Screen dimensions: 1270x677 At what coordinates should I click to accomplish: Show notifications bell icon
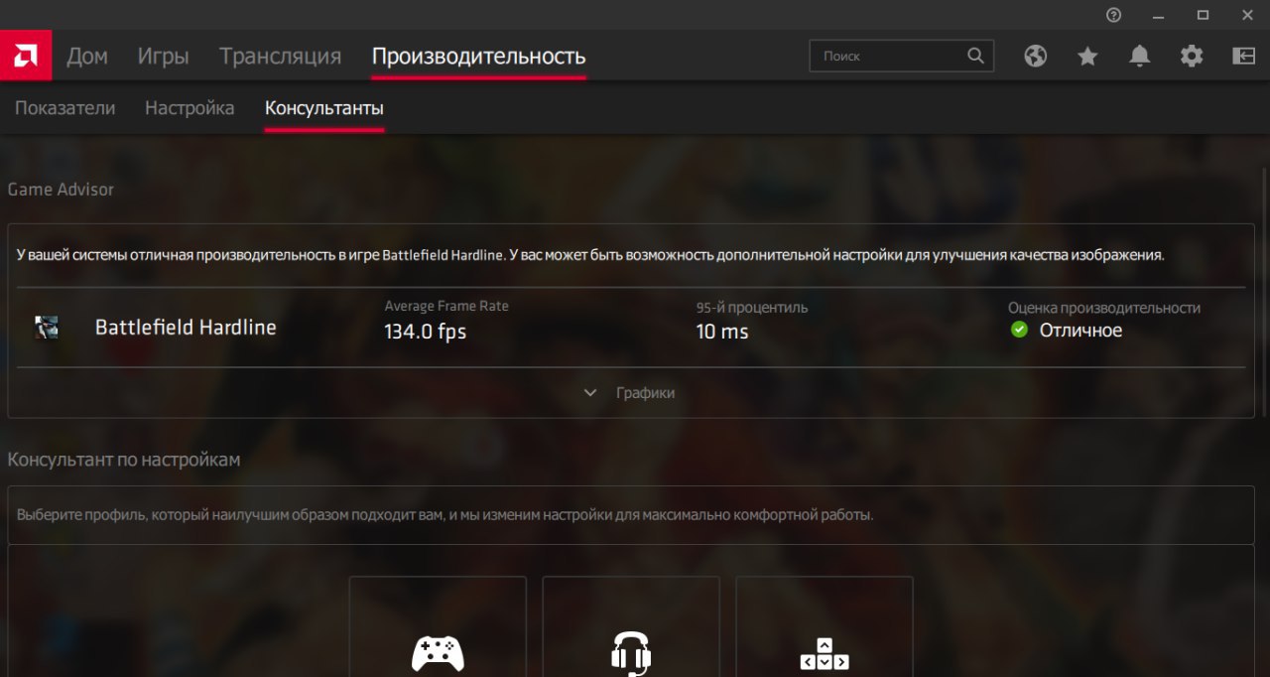point(1140,56)
